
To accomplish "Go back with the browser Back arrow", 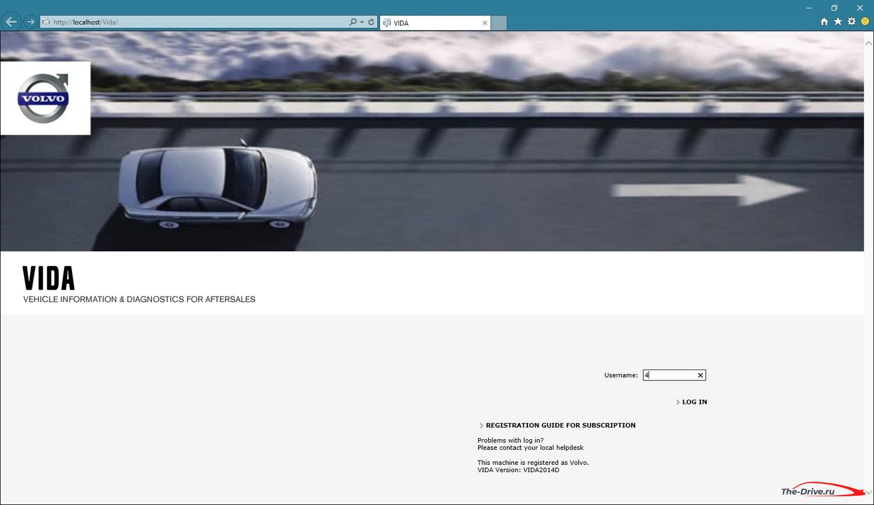I will pos(11,22).
